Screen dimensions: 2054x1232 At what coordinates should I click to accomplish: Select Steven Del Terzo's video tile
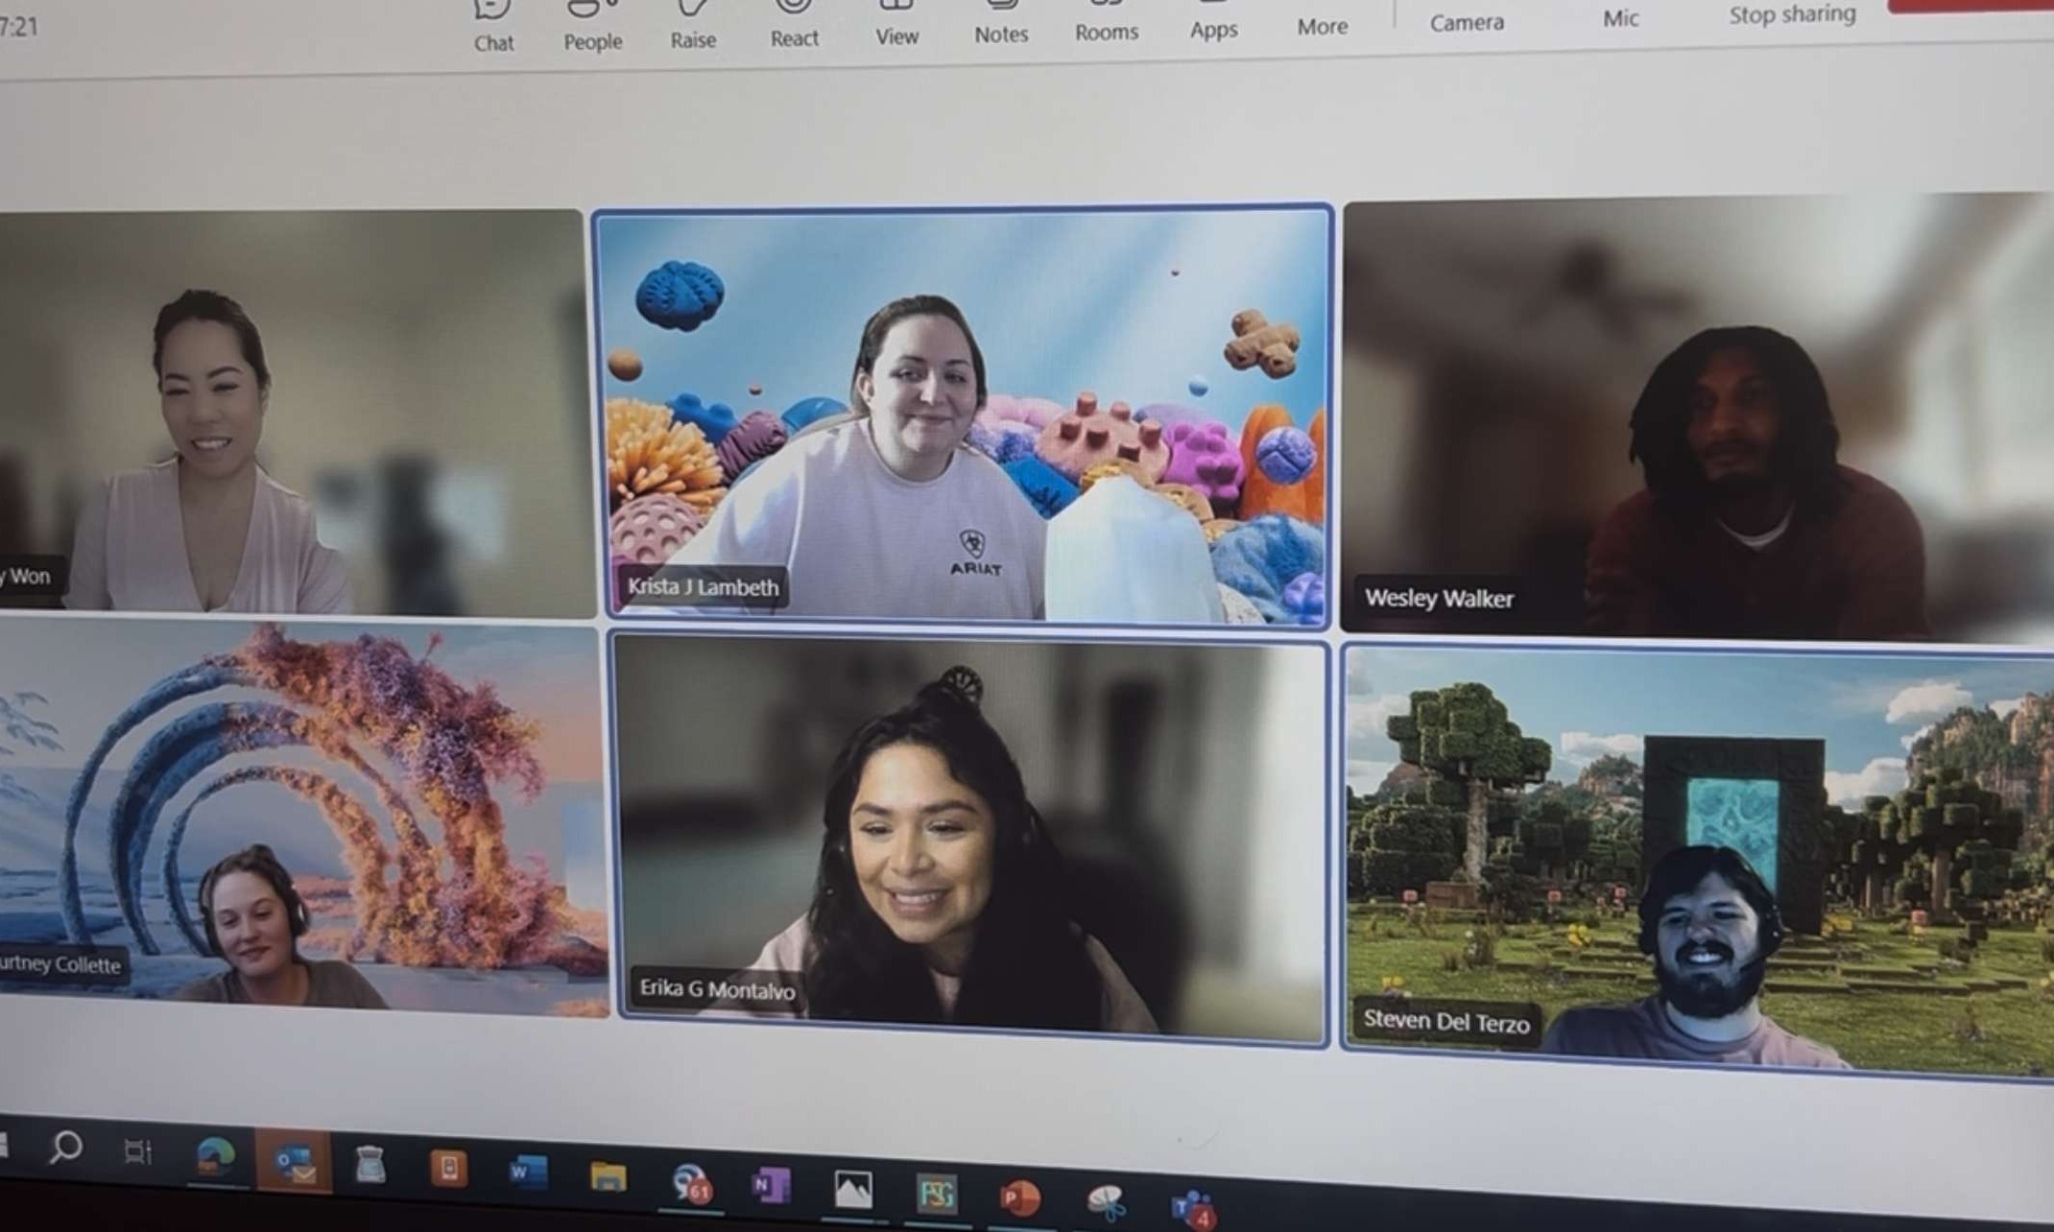click(x=1697, y=860)
